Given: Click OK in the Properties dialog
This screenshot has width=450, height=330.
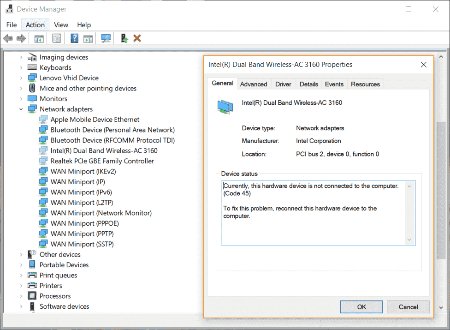Looking at the screenshot, I should point(361,307).
